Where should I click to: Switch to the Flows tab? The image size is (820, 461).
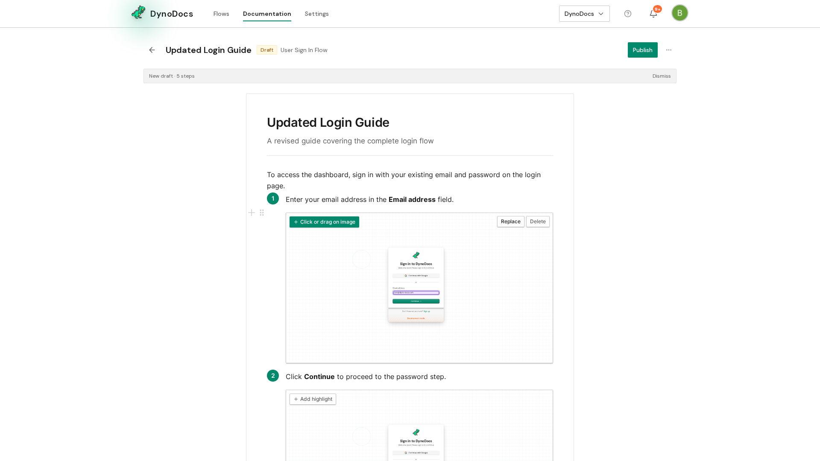pyautogui.click(x=221, y=14)
